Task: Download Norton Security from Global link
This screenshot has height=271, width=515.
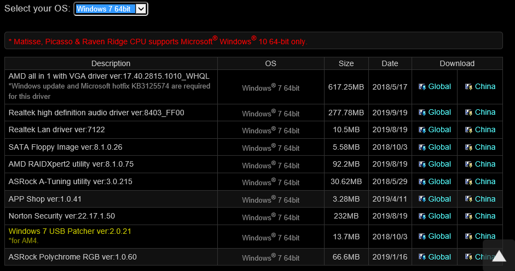Action: (x=439, y=216)
